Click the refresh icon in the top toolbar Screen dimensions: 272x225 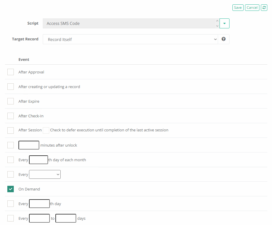[263, 7]
